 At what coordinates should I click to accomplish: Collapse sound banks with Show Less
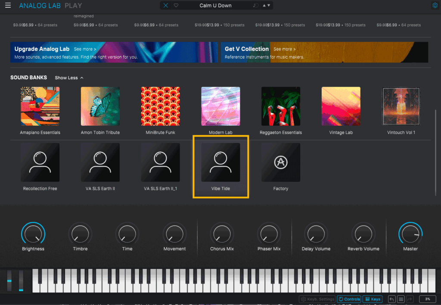coord(69,78)
